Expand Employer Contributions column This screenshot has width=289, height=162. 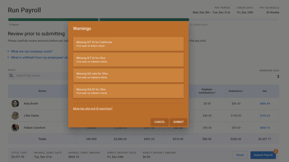coord(207,91)
